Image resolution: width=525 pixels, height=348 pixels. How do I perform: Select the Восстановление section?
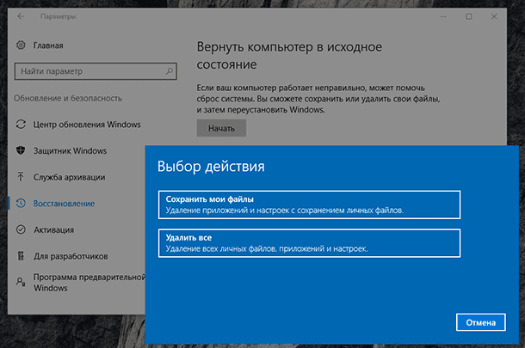coord(64,204)
